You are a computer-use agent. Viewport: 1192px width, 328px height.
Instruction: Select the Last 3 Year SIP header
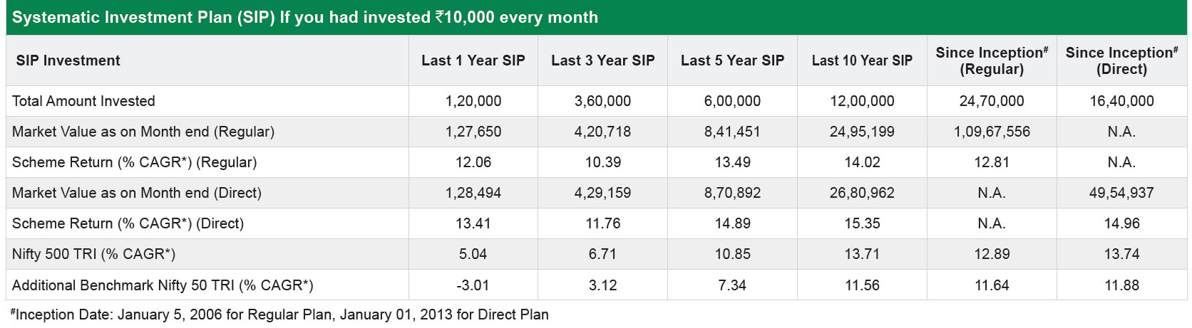click(x=603, y=60)
